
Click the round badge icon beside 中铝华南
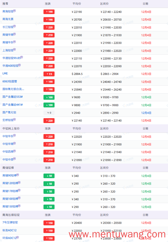pyautogui.click(x=15, y=143)
